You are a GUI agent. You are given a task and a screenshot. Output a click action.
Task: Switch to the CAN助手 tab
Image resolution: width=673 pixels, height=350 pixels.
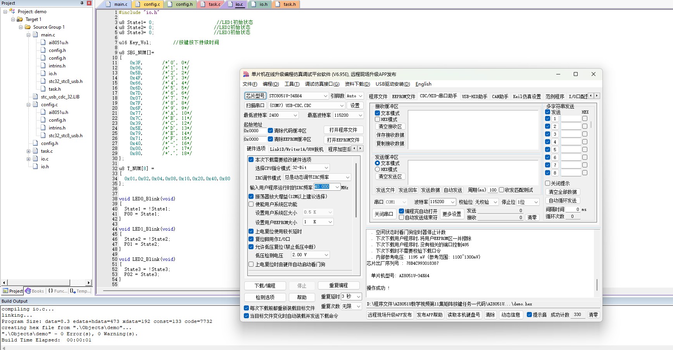(x=500, y=97)
